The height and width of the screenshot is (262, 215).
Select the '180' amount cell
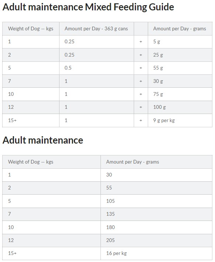pyautogui.click(x=157, y=228)
